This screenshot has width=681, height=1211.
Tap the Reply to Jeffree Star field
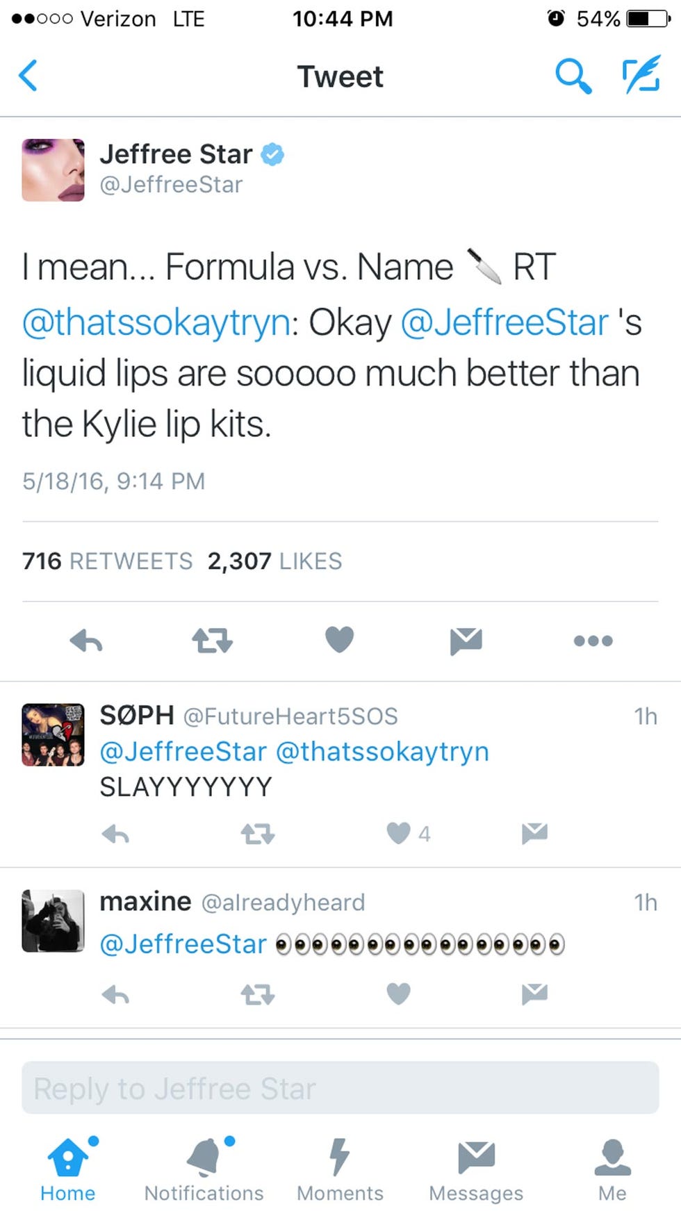pyautogui.click(x=340, y=1088)
